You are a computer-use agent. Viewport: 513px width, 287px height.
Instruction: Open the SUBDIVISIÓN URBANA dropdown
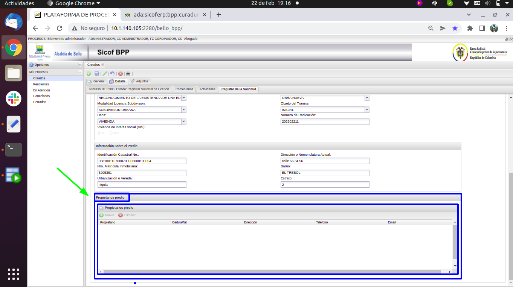click(x=184, y=110)
